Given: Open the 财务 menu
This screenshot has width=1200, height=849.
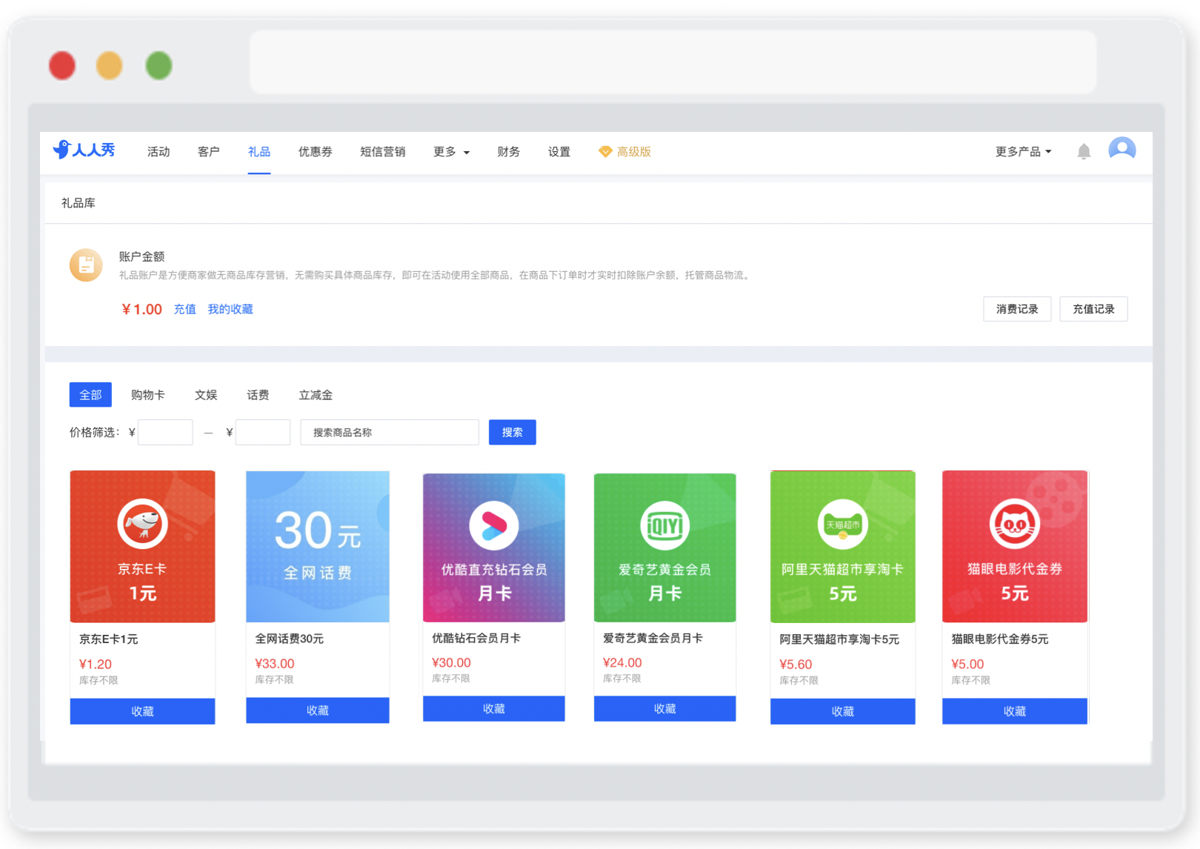Looking at the screenshot, I should [509, 152].
